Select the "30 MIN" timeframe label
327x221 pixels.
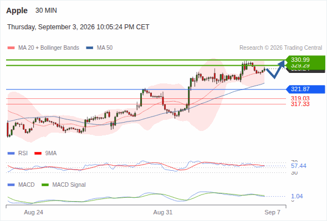tap(46, 10)
